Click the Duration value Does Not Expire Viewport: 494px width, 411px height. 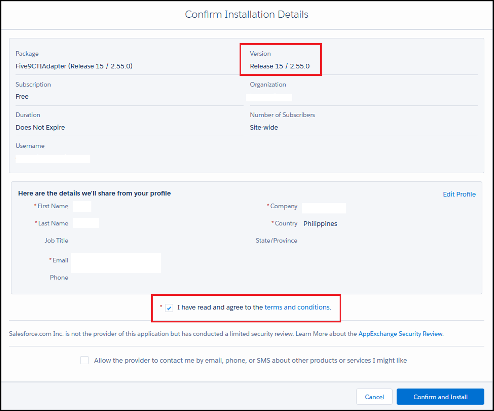(40, 127)
